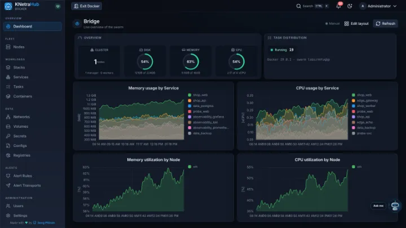406x228 pixels.
Task: Click the Secrets key icon
Action: pyautogui.click(x=8, y=136)
